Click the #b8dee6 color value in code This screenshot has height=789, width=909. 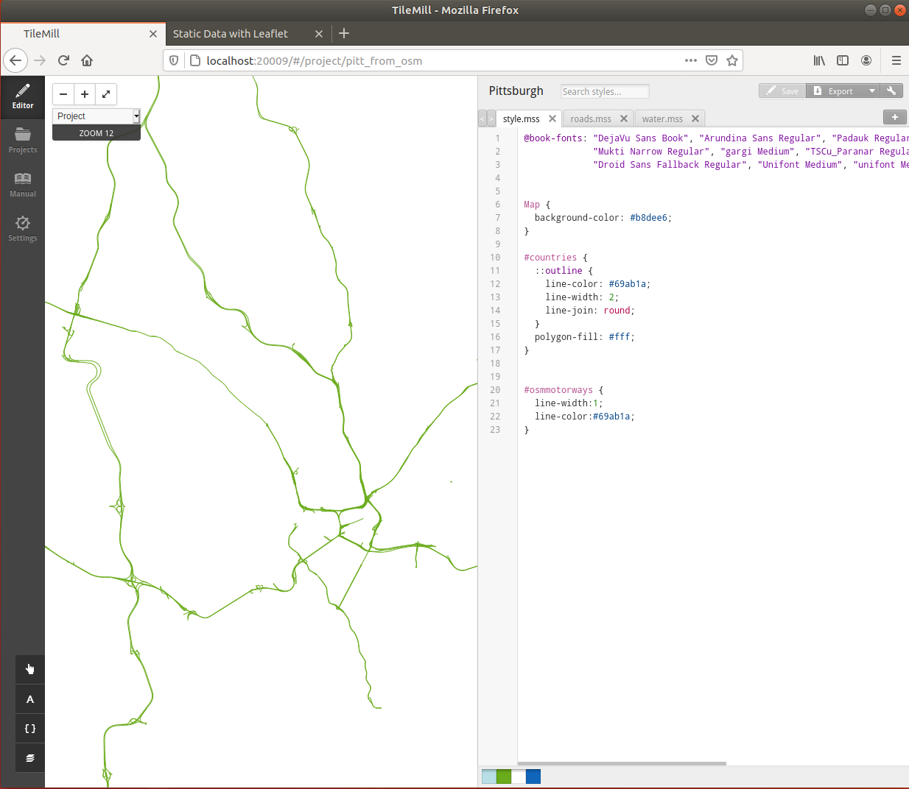pyautogui.click(x=648, y=218)
